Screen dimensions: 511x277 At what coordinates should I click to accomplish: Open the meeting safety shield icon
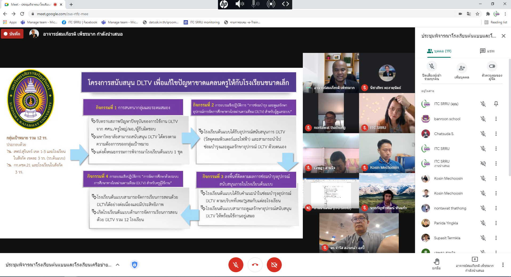[x=135, y=265]
